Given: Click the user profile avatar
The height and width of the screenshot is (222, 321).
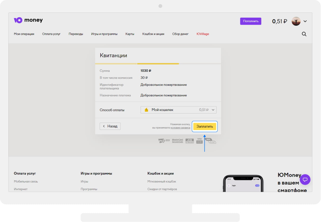Looking at the screenshot, I should [296, 21].
